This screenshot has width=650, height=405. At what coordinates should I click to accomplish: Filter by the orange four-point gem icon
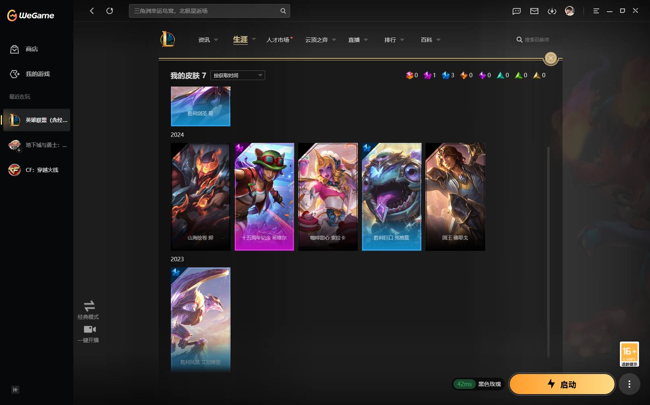[x=464, y=75]
